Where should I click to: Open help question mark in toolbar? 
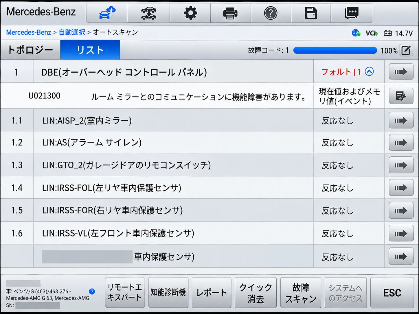coord(271,13)
